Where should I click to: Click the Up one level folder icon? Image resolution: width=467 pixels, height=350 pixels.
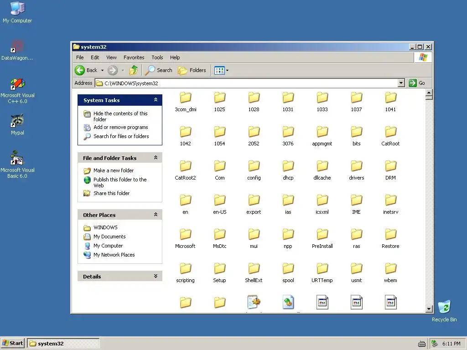(134, 70)
